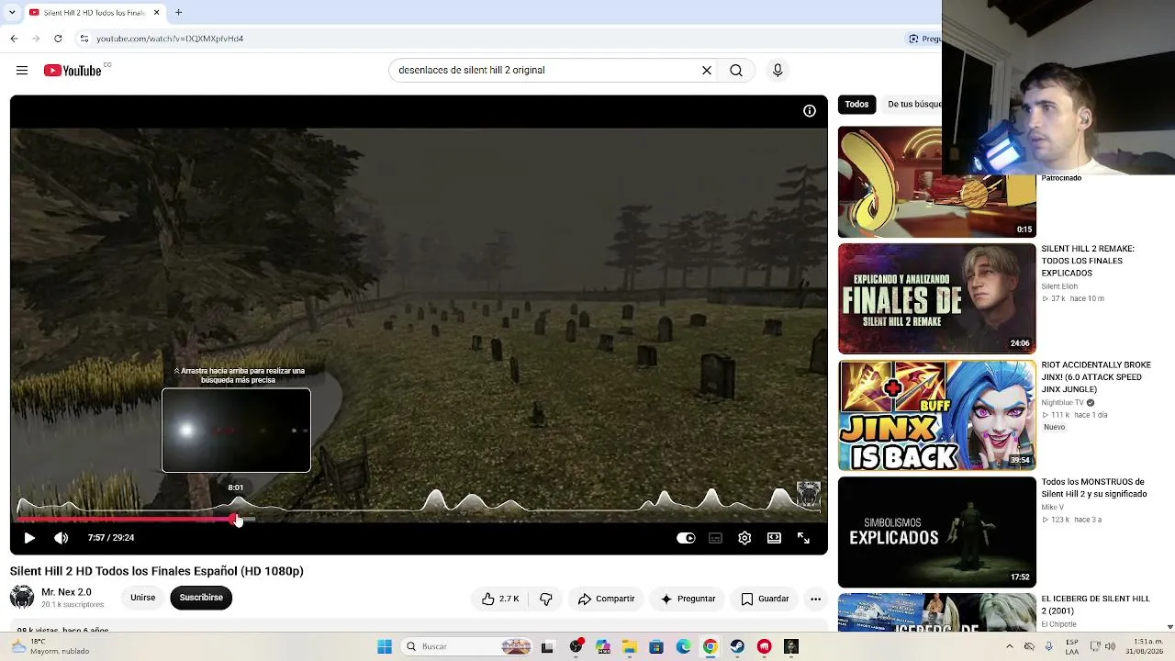
Task: Open 'RIOT ACCIDENTALLY BROKE JINX' video title
Action: click(1096, 377)
